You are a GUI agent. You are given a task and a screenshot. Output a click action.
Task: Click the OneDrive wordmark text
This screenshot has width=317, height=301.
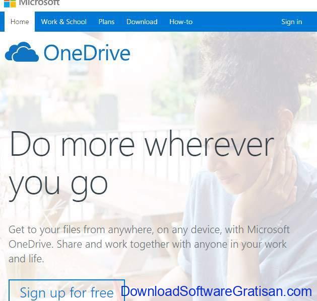click(x=87, y=53)
